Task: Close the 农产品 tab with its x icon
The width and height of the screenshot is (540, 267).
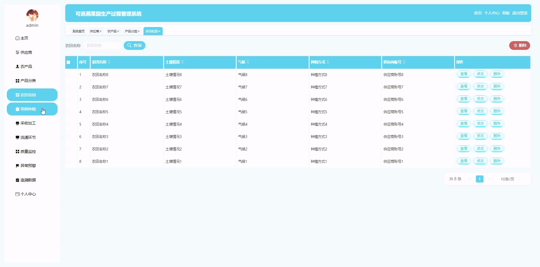Action: point(118,31)
